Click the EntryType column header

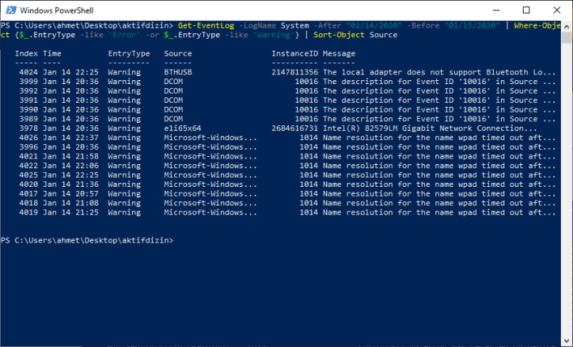tap(129, 53)
